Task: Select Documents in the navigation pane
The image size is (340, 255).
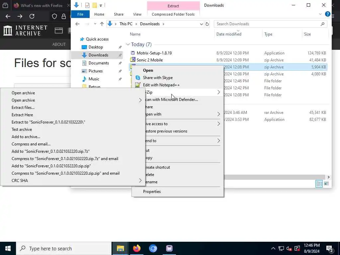Action: (99, 63)
